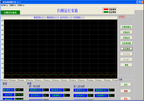Click second-segment 扫频周期 value field
Image resolution: width=144 pixels, height=101 pixels.
point(112,96)
